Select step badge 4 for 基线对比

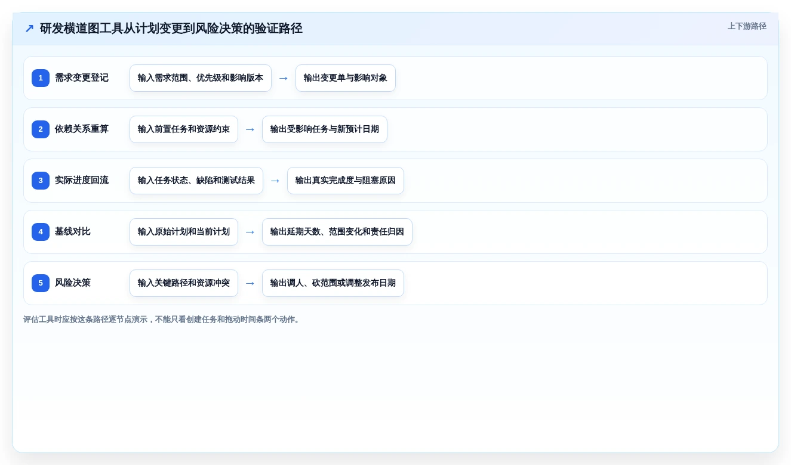pos(41,232)
